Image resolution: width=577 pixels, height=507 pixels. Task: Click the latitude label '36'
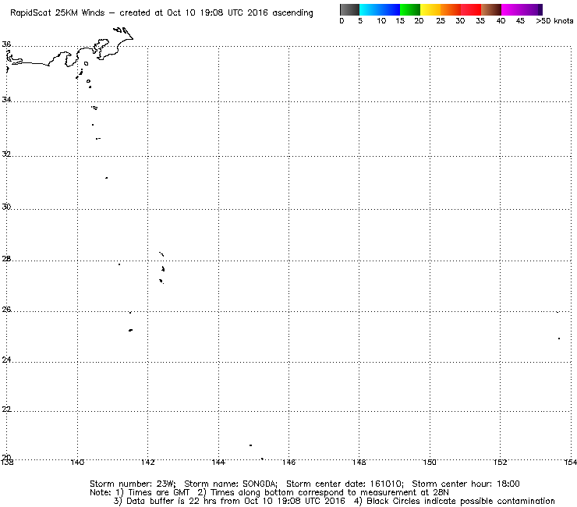pyautogui.click(x=6, y=44)
